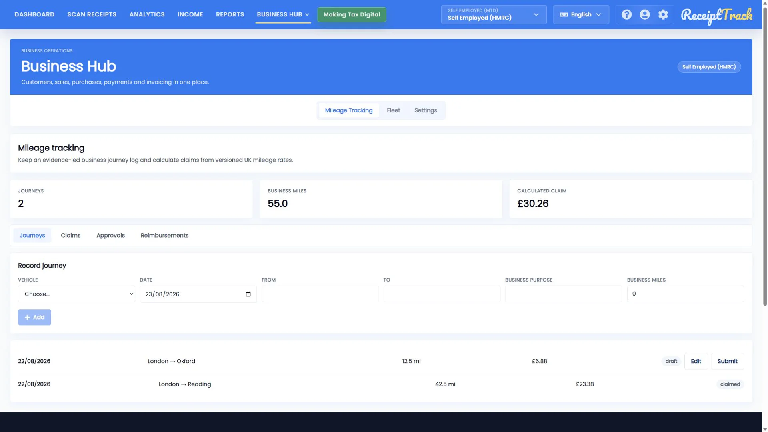This screenshot has height=432, width=768.
Task: Open the Analytics menu item
Action: [x=147, y=14]
